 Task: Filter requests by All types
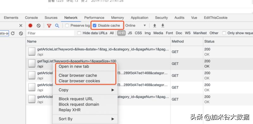point(112,33)
